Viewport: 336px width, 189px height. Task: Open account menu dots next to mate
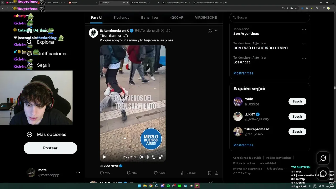coord(78,172)
